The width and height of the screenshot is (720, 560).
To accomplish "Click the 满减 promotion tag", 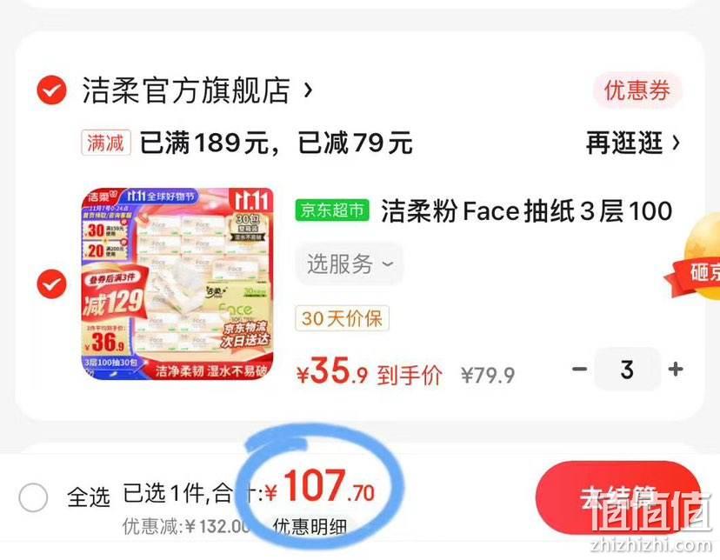I will (106, 143).
